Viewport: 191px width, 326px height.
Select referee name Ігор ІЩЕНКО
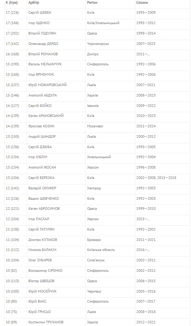pyautogui.click(x=39, y=23)
